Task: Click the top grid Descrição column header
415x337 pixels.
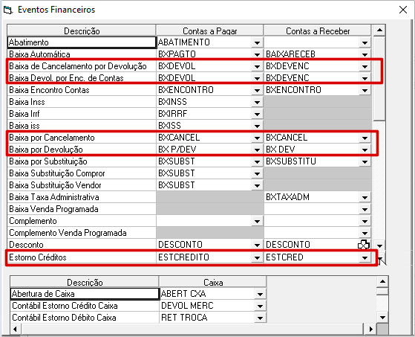Action: click(82, 31)
